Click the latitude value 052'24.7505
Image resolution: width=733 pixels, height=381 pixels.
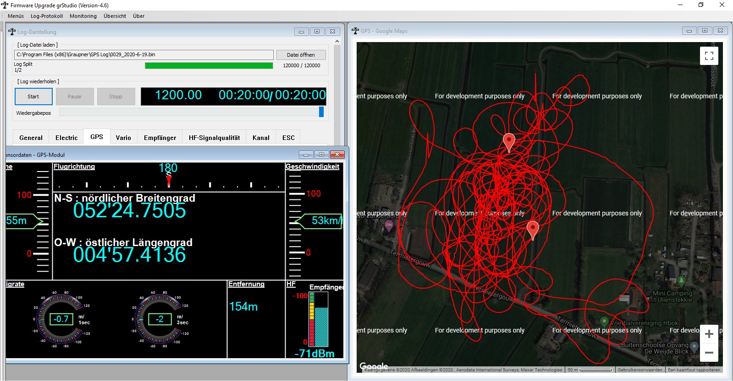click(x=130, y=211)
